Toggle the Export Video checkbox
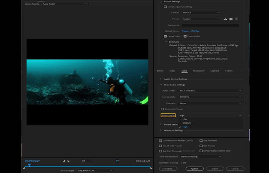The image size is (269, 173). pos(165,37)
